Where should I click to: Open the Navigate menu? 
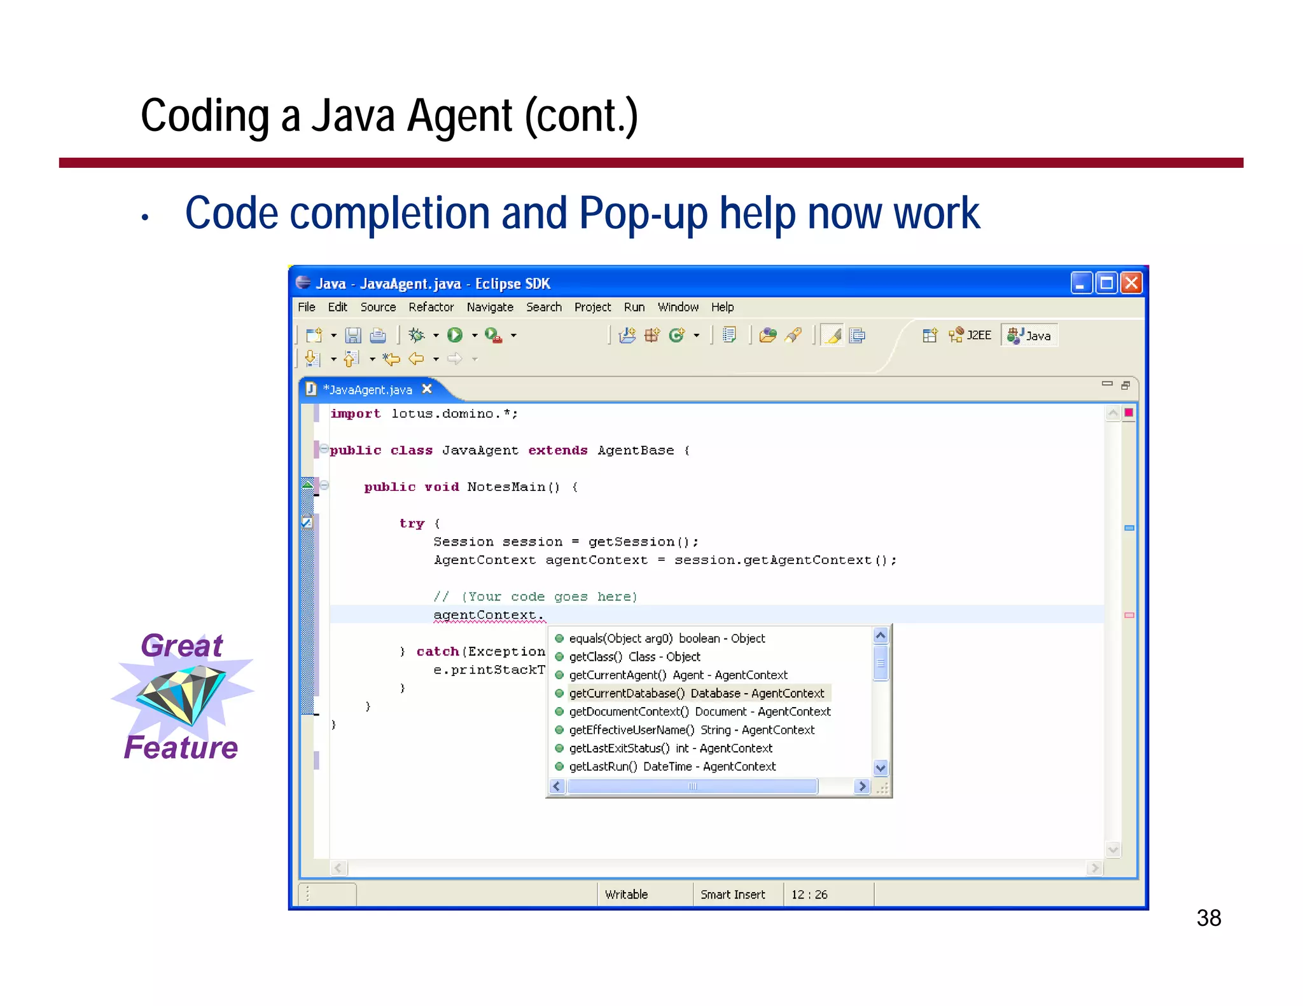coord(490,307)
